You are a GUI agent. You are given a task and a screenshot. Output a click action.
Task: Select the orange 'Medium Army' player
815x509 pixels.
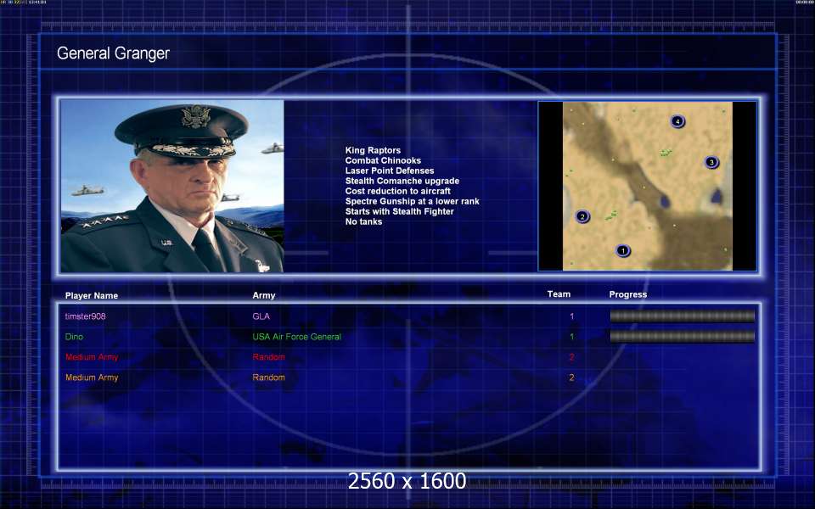click(92, 378)
